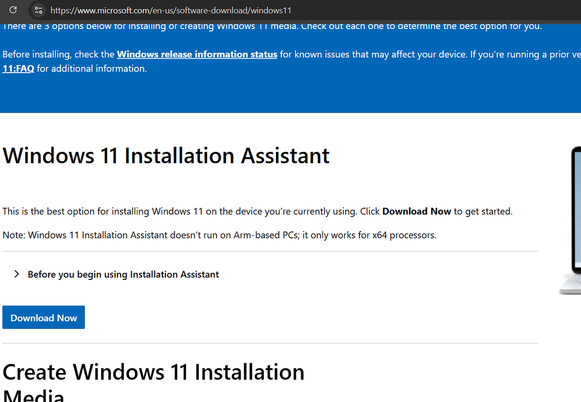Click the browser refresh arrow
The width and height of the screenshot is (581, 402).
pyautogui.click(x=13, y=10)
